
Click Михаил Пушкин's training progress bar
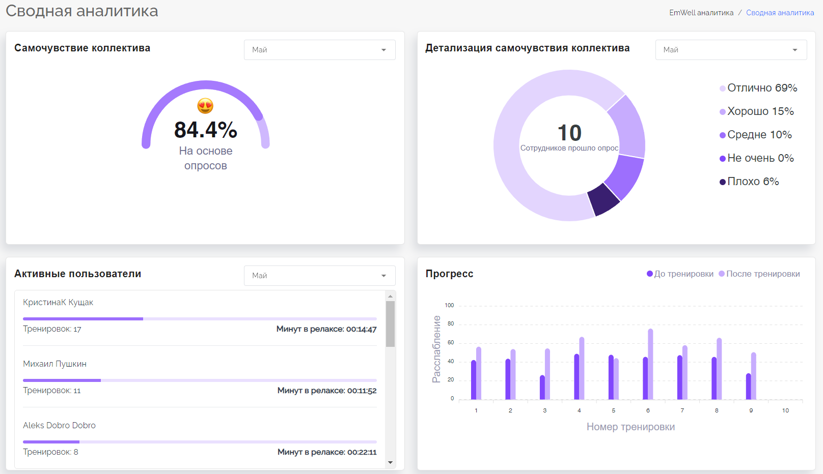tap(200, 380)
